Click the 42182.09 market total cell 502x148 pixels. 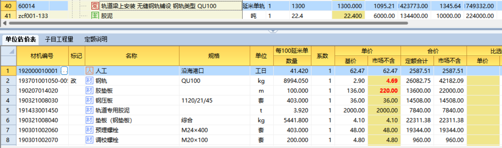click(x=450, y=81)
